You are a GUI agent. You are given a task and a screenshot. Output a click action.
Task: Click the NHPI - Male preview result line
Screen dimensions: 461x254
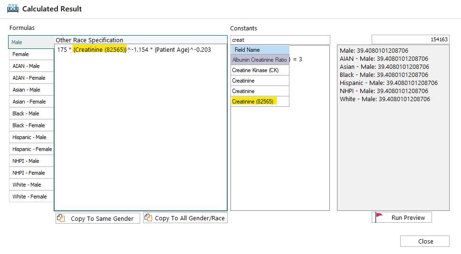(384, 91)
